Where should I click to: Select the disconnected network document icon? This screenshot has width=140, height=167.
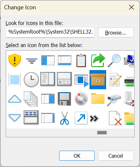click(129, 99)
